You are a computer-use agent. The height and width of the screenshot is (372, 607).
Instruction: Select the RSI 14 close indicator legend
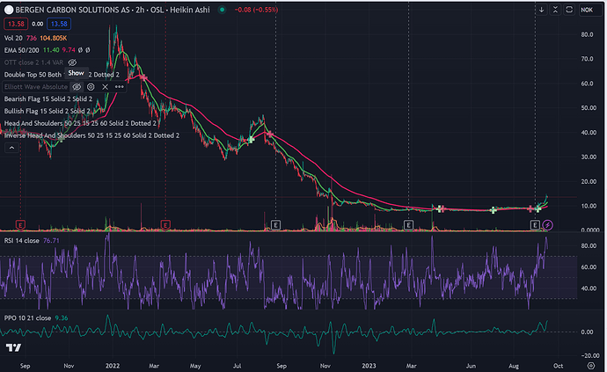point(22,241)
